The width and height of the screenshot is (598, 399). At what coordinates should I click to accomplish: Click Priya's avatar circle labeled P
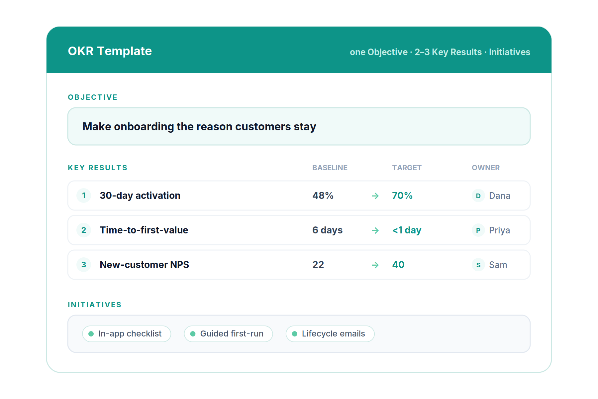pyautogui.click(x=478, y=230)
